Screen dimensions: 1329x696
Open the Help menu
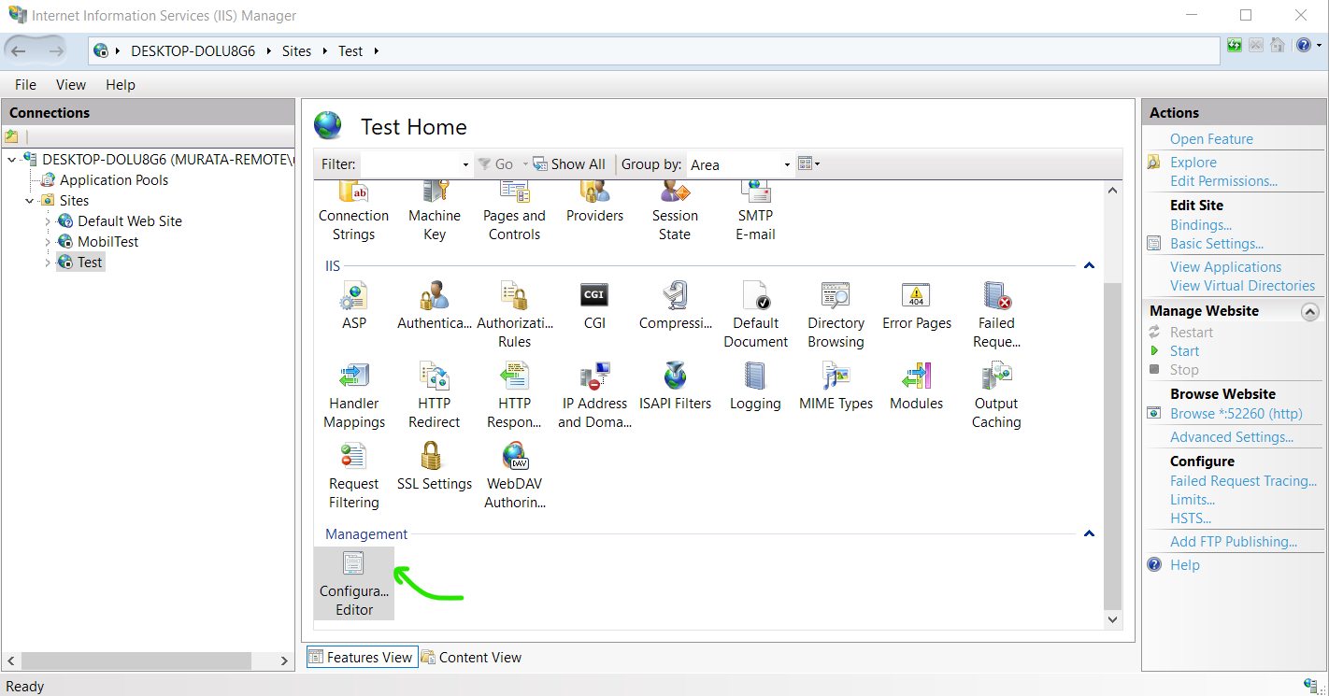click(121, 84)
